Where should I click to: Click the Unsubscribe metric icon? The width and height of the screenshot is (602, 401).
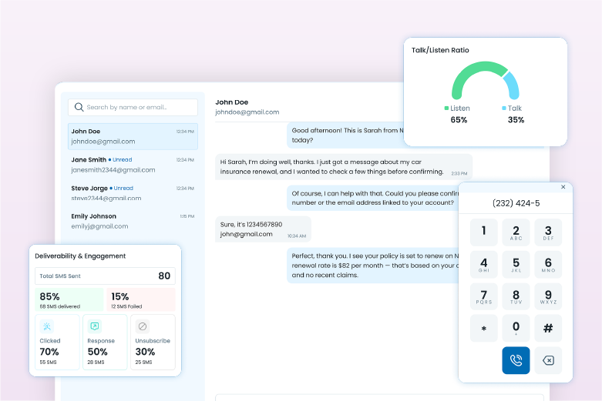(143, 326)
